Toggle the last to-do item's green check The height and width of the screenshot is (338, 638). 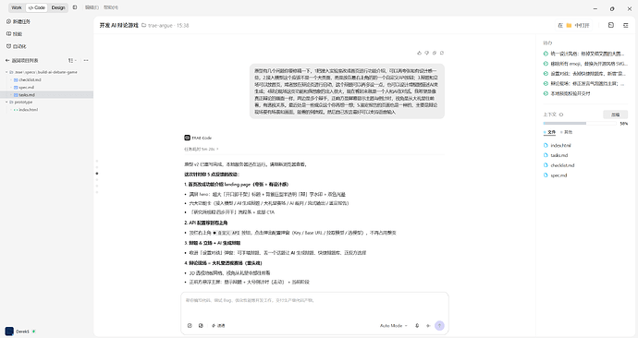pyautogui.click(x=546, y=93)
